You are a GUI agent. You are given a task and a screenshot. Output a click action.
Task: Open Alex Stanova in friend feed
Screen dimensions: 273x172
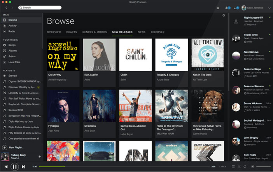coord(251,52)
